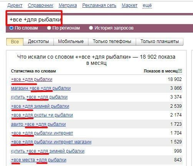
Task: Select the По регионам radio button
Action: (49, 28)
